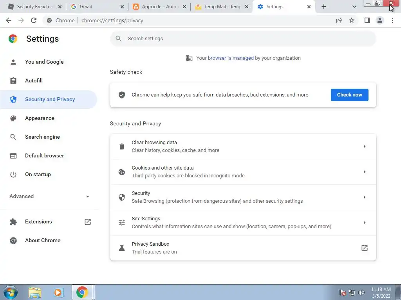401x300 pixels.
Task: Click the magnifier icon in search settings
Action: click(118, 39)
